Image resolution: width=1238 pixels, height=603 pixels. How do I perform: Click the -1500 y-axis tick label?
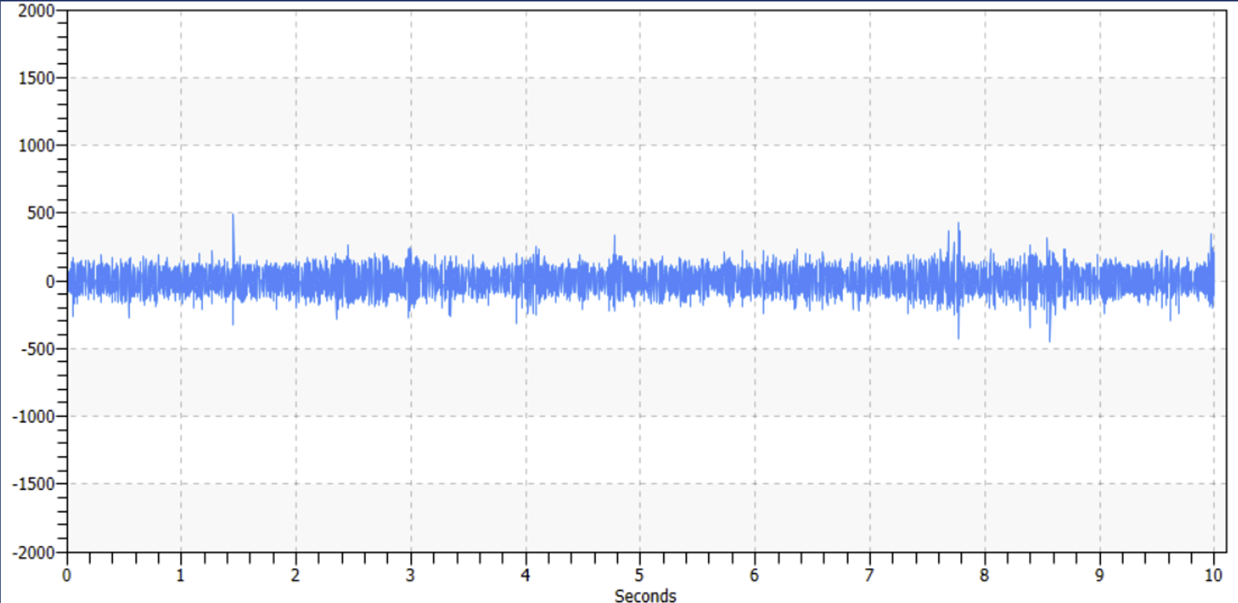pos(33,484)
